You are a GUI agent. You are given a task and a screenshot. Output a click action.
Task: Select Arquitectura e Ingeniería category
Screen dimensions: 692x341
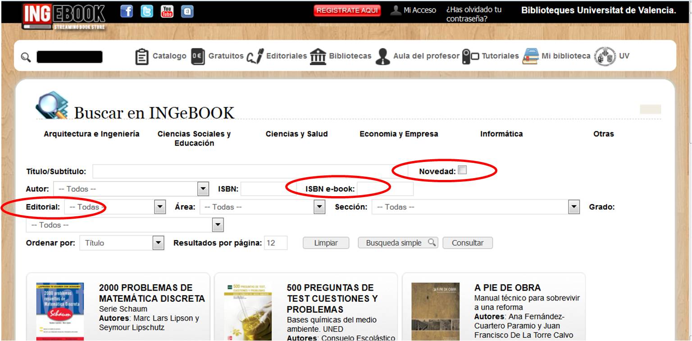(91, 134)
